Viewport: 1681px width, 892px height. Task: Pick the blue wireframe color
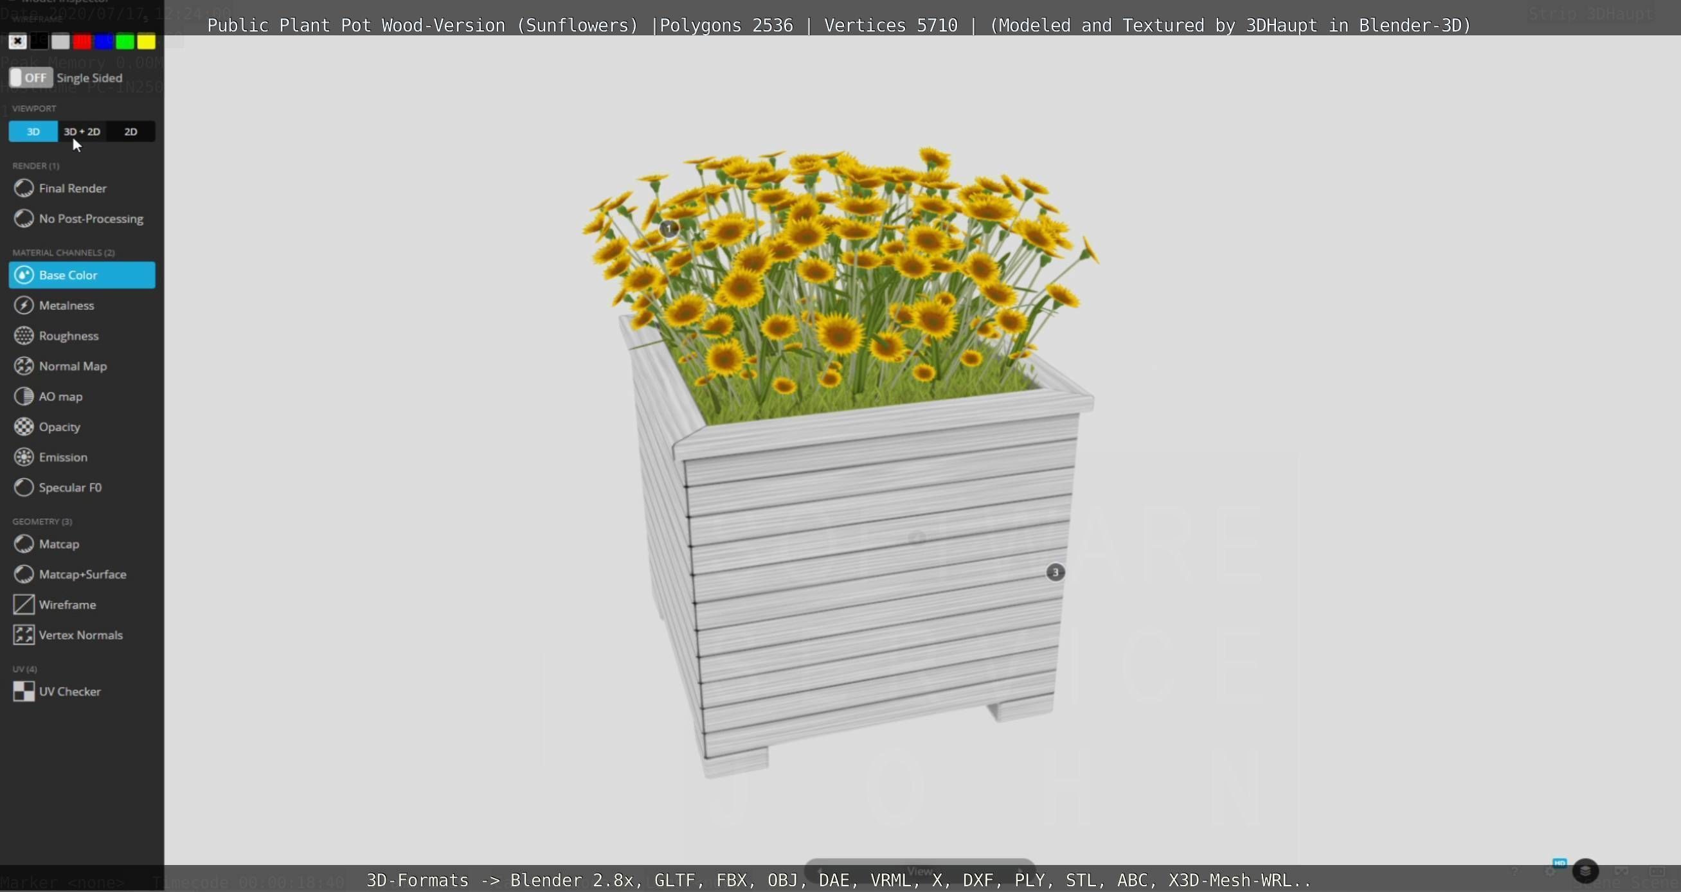103,42
